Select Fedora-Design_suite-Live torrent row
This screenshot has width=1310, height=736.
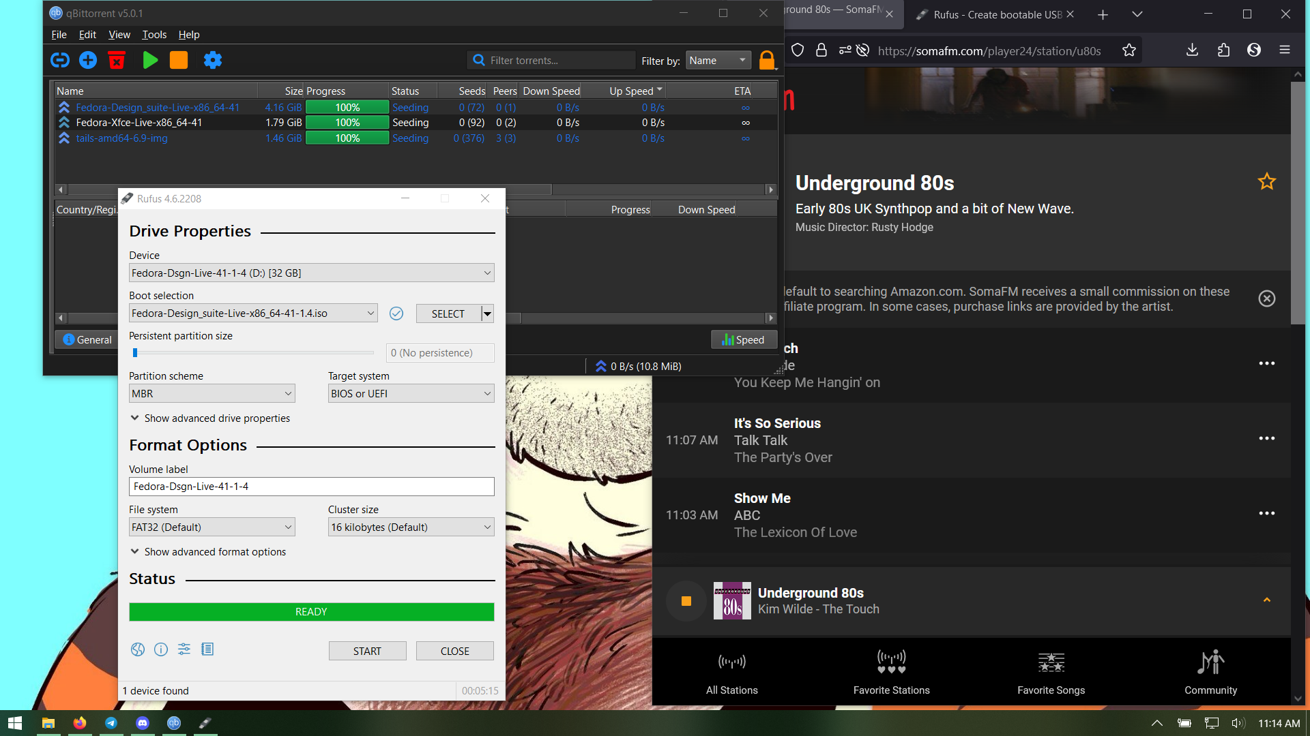pyautogui.click(x=416, y=108)
